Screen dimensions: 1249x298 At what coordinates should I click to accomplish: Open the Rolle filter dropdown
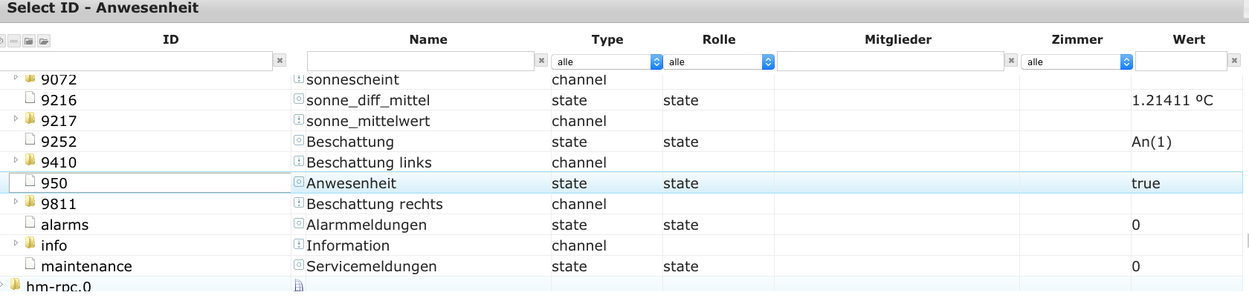719,62
